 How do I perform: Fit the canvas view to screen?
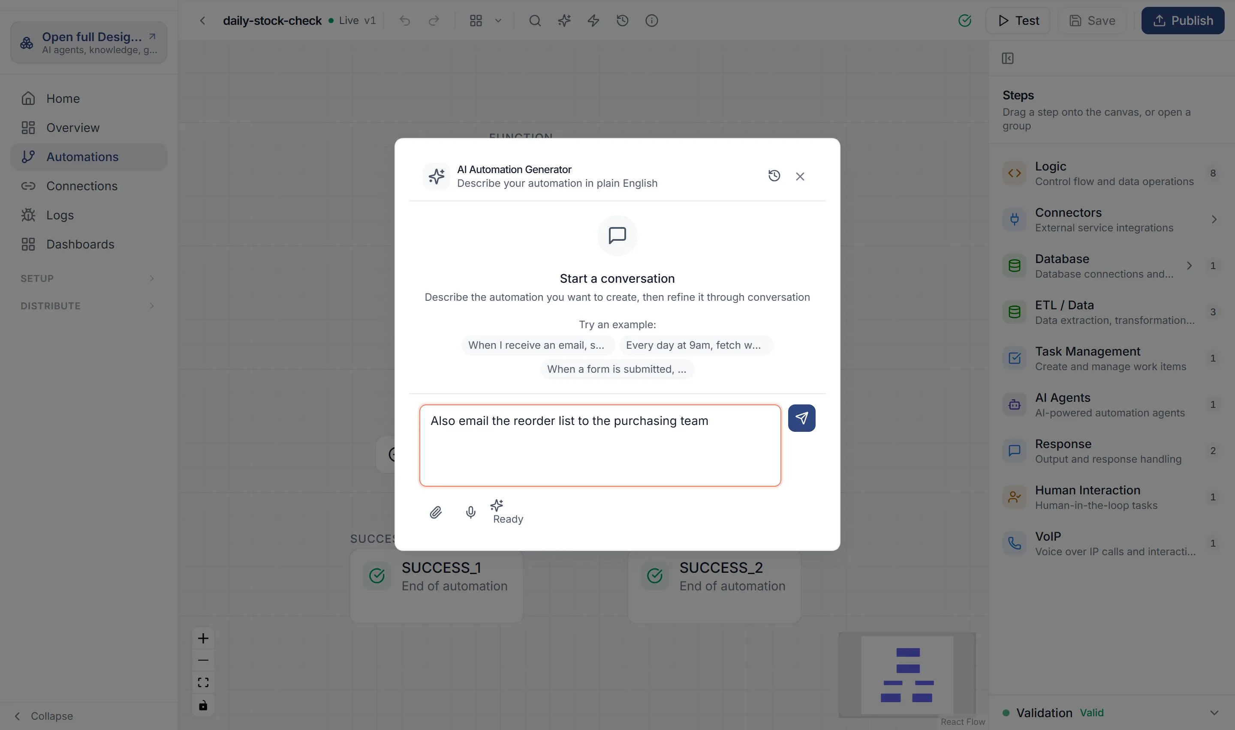pos(203,683)
